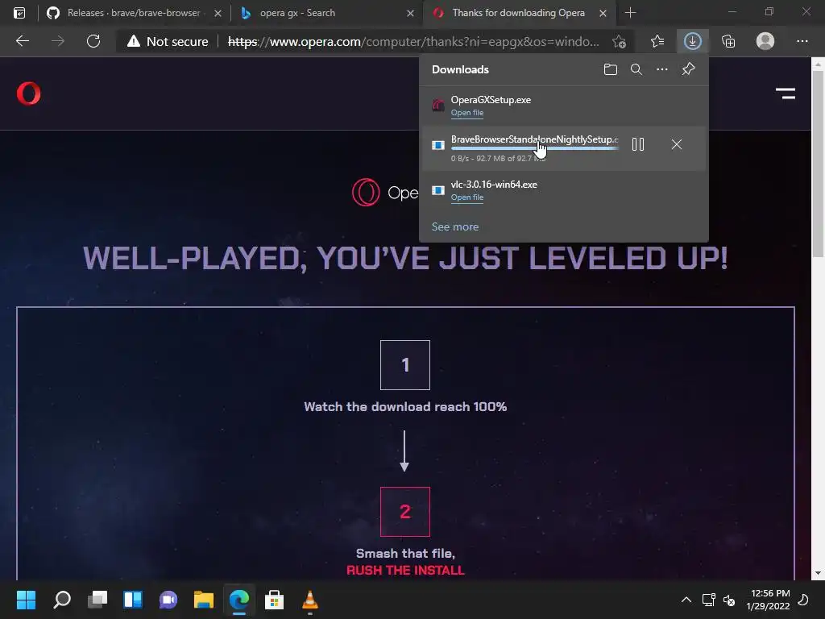The height and width of the screenshot is (619, 825).
Task: Select the Thanks for downloading Opera tab
Action: [519, 13]
